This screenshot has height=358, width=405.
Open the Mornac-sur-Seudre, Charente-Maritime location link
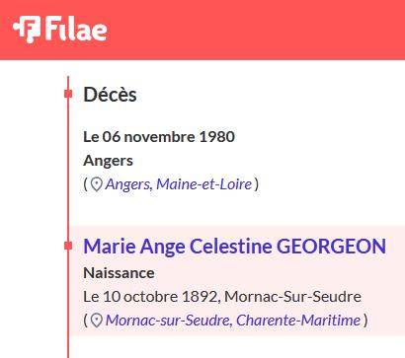[x=233, y=321]
